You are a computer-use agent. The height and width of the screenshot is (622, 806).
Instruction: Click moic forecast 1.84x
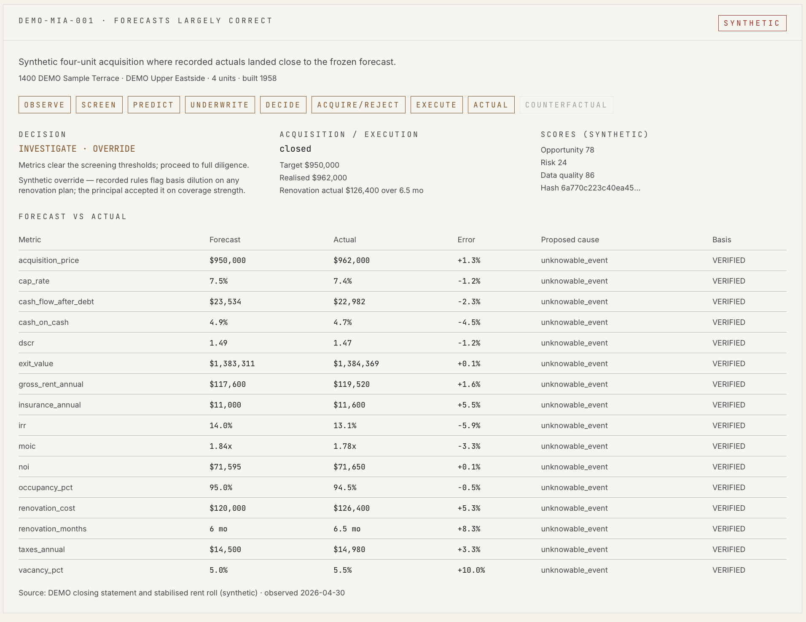click(220, 446)
